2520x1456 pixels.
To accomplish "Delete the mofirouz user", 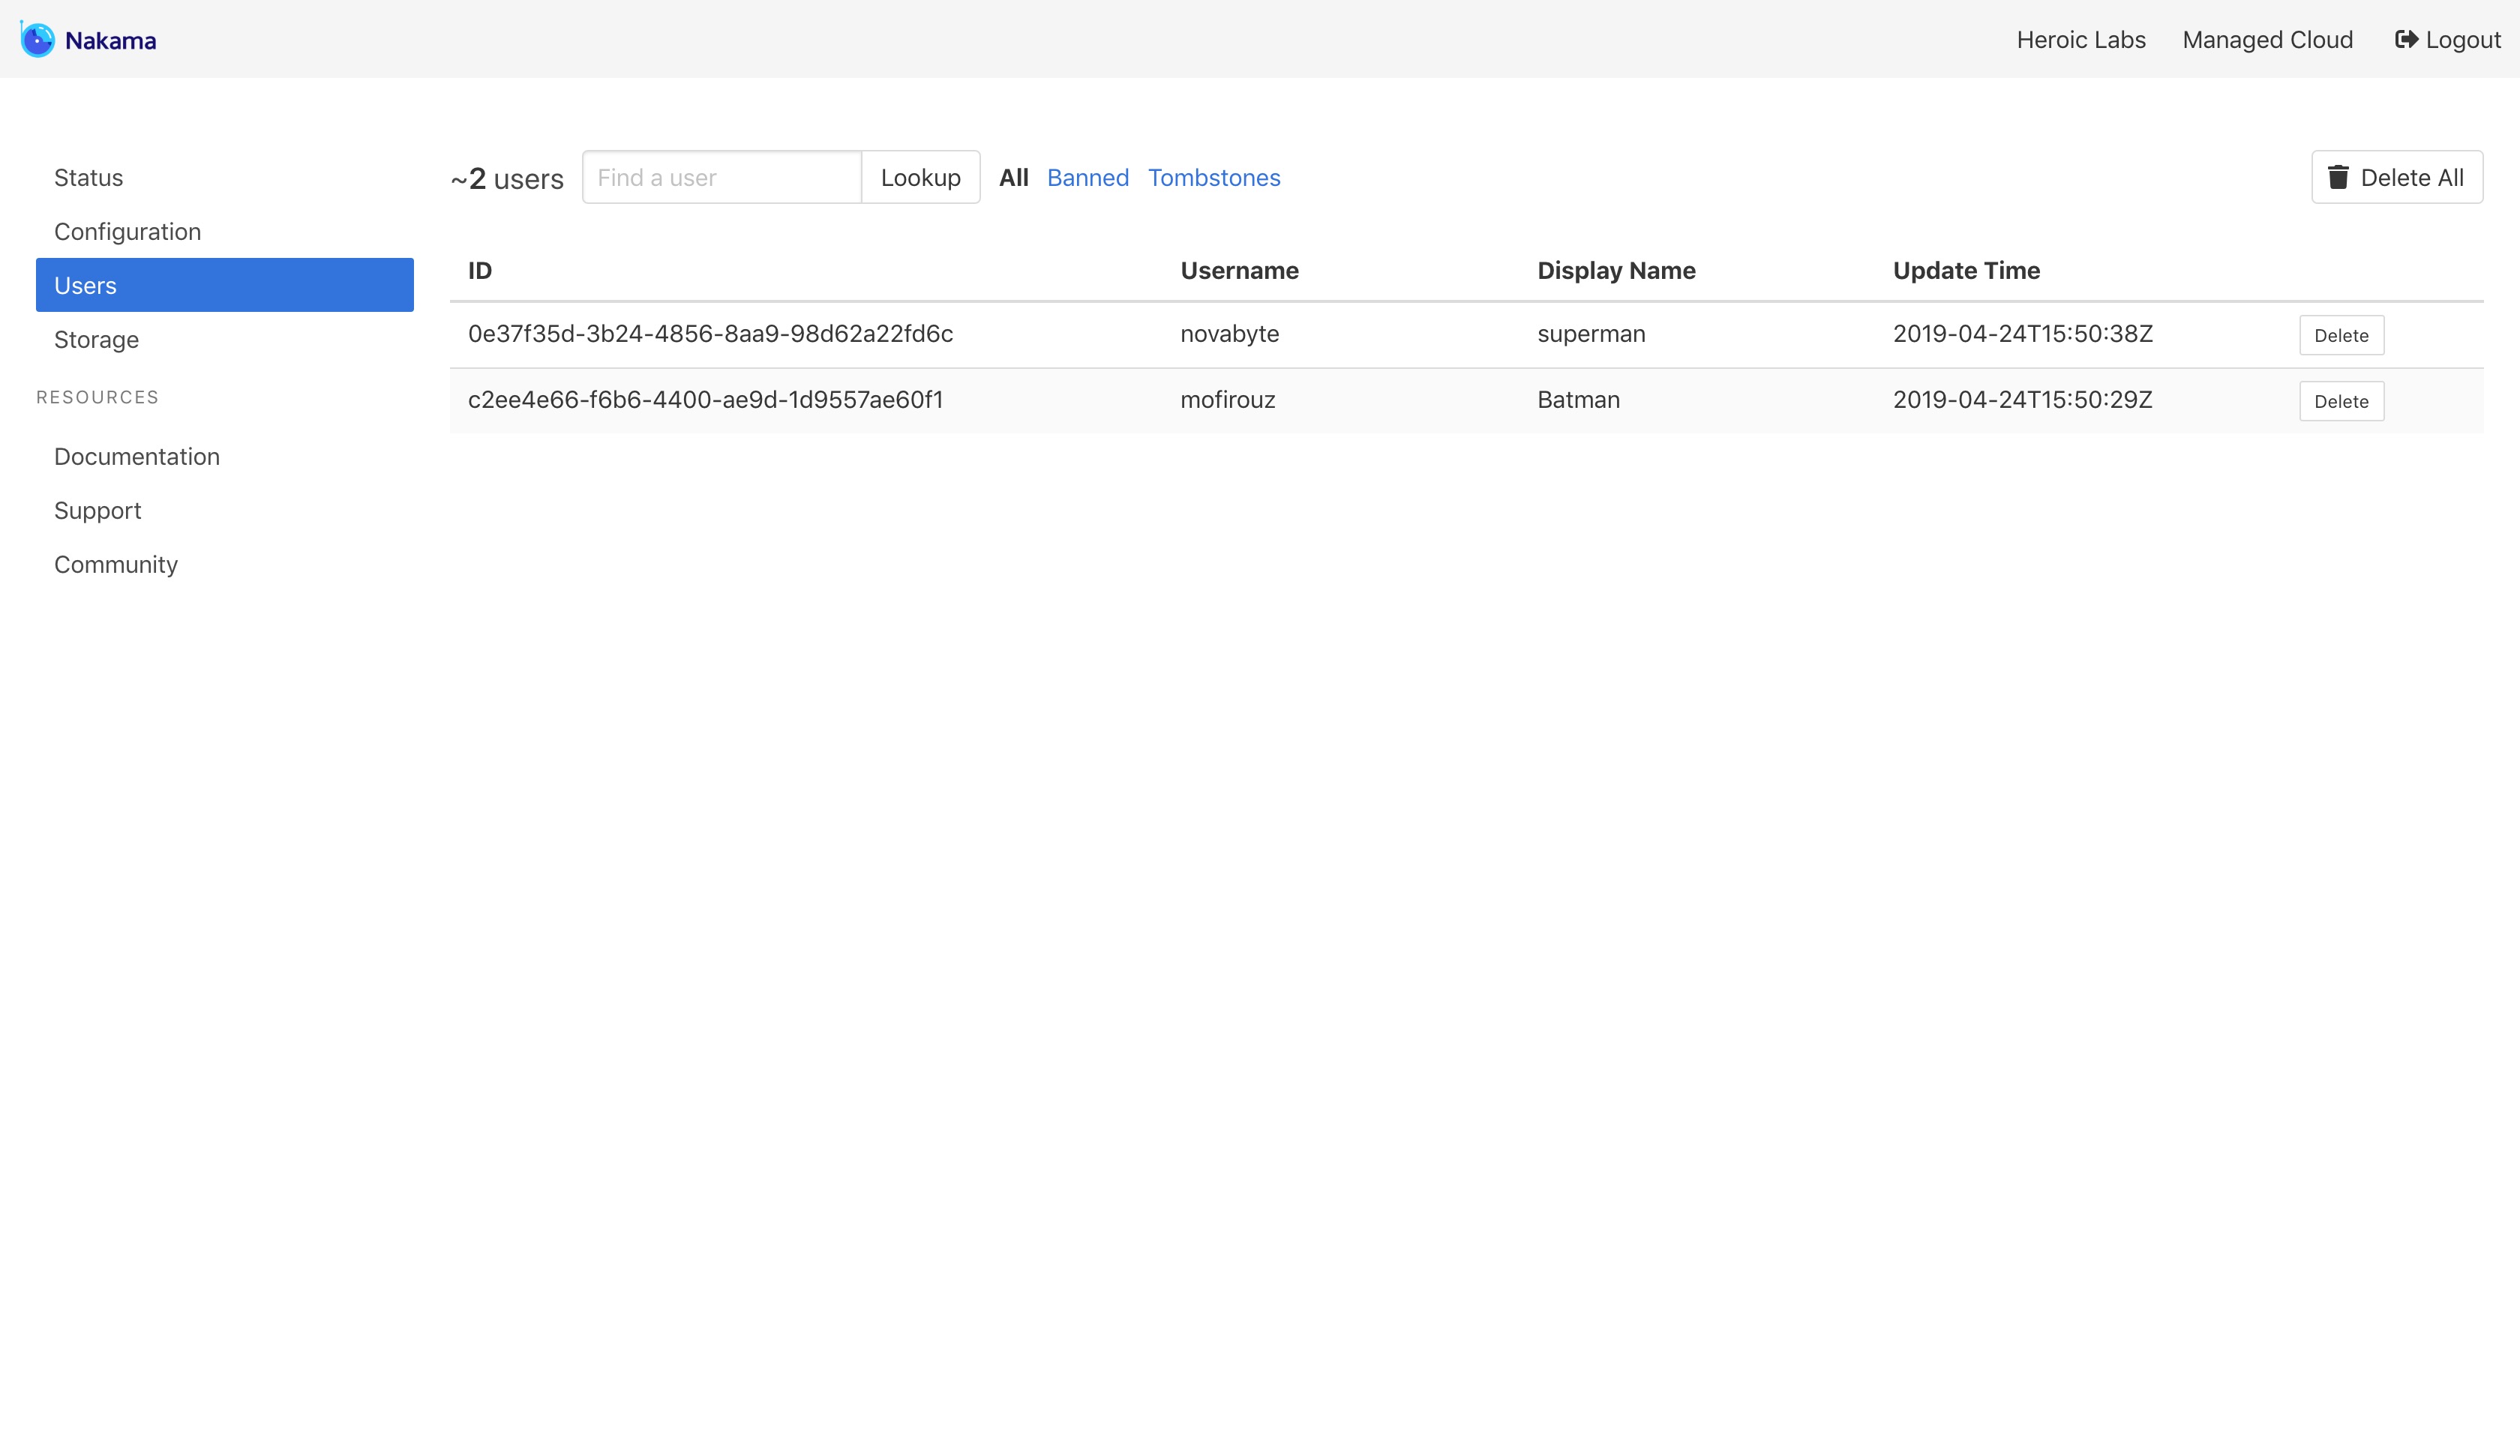I will coord(2340,402).
